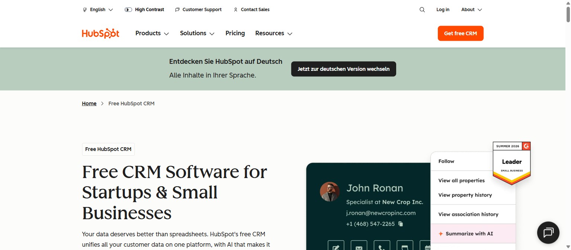571x250 pixels.
Task: Click Log in
Action: [x=443, y=10]
